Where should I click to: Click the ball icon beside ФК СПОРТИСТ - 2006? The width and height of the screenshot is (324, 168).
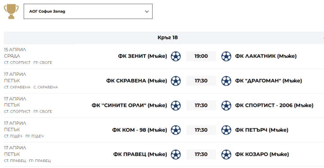(226, 105)
